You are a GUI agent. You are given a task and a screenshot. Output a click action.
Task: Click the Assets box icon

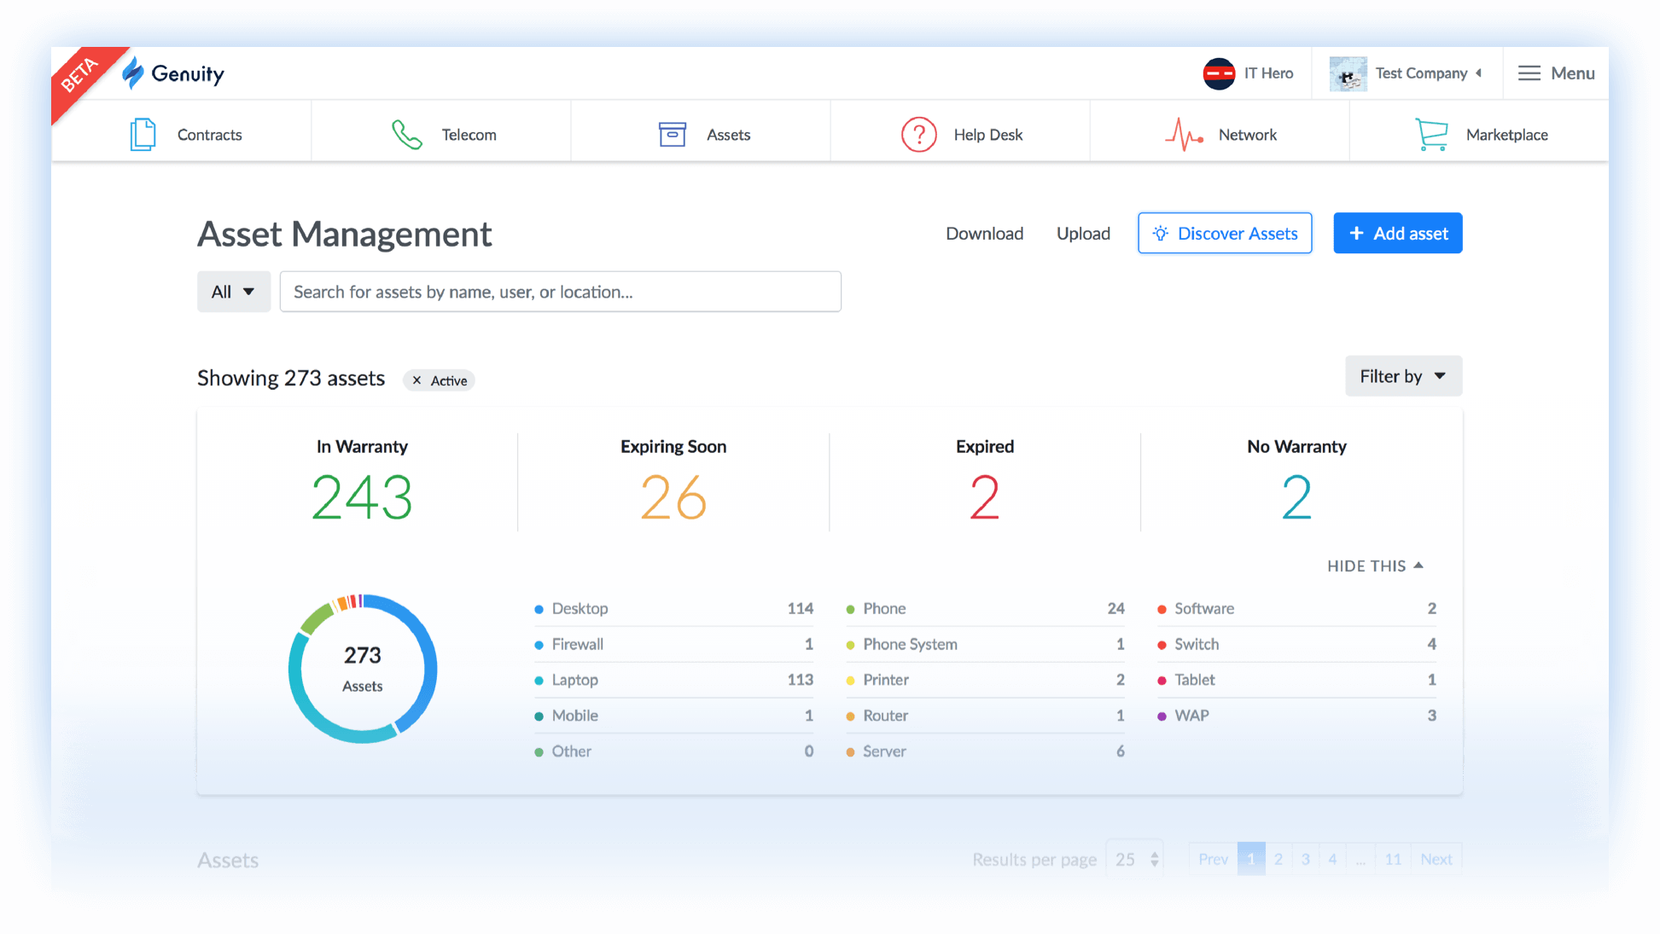click(673, 134)
